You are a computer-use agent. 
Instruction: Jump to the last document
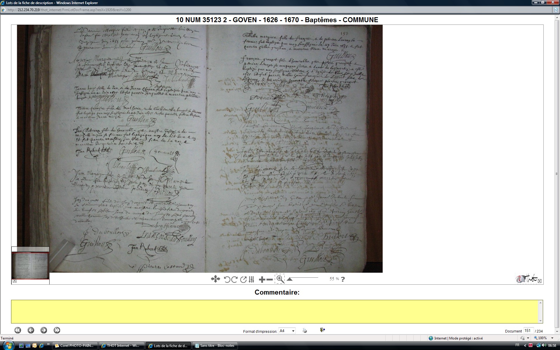tap(57, 330)
